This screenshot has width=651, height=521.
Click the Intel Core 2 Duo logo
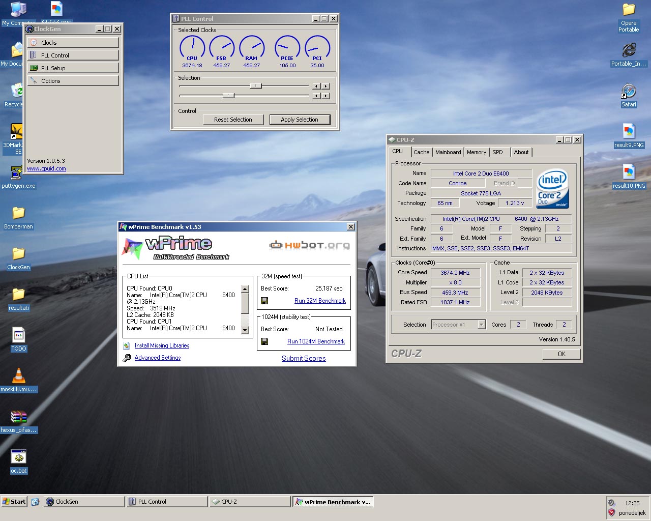click(552, 188)
